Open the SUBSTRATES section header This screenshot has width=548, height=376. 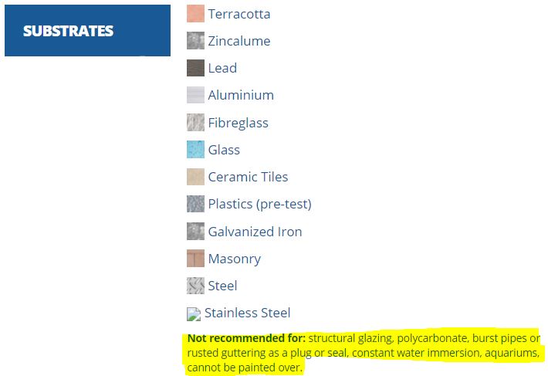click(87, 30)
